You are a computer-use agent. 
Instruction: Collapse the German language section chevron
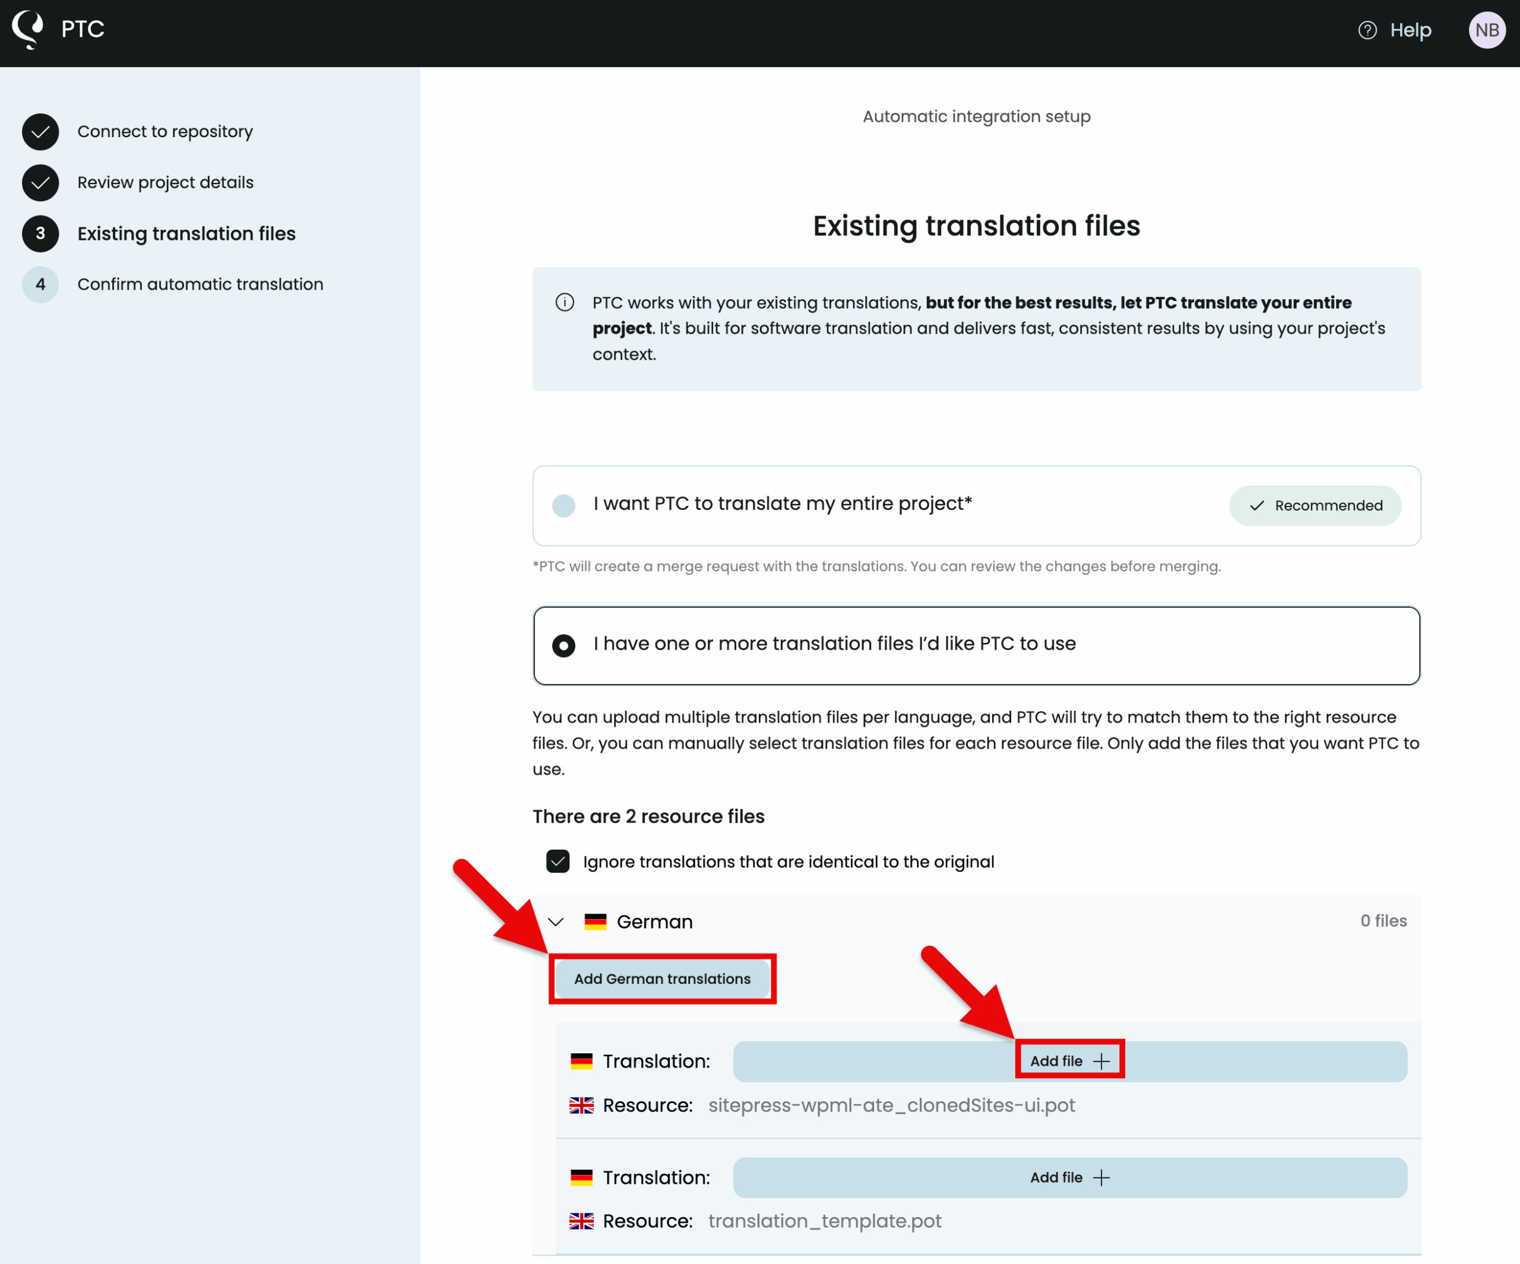tap(556, 921)
